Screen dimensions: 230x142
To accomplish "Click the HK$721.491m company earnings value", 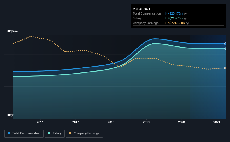I will (175, 23).
